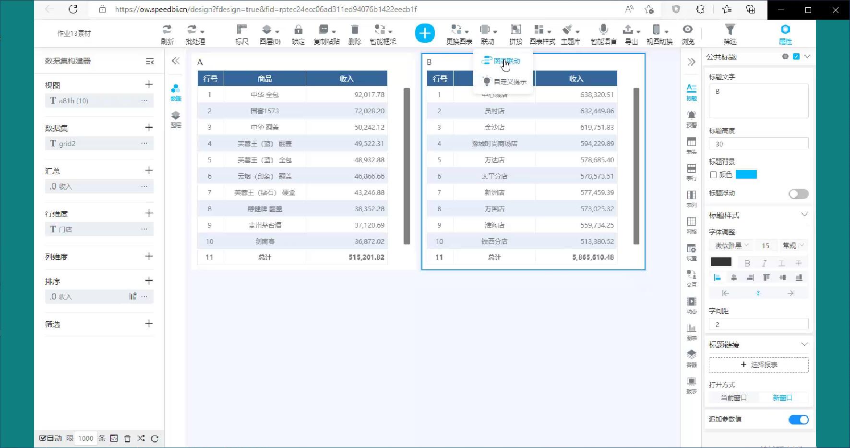Select 当前窗口 open mode
The height and width of the screenshot is (448, 850).
point(733,398)
